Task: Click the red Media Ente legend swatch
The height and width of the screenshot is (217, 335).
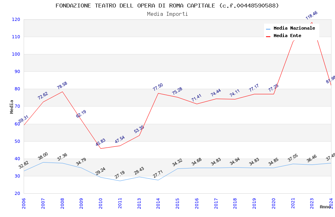Action: 268,37
